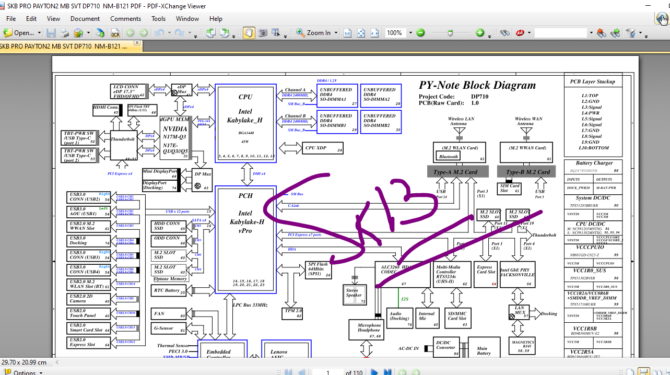Viewport: 670px width, 375px height.
Task: Open the Document menu
Action: [85, 18]
